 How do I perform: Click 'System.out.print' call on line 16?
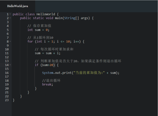click(57, 73)
